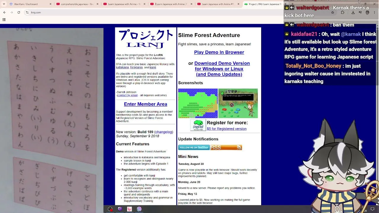Open the notification center icon in the taskbar
Image resolution: width=379 pixels, height=213 pixels.
pyautogui.click(x=372, y=209)
